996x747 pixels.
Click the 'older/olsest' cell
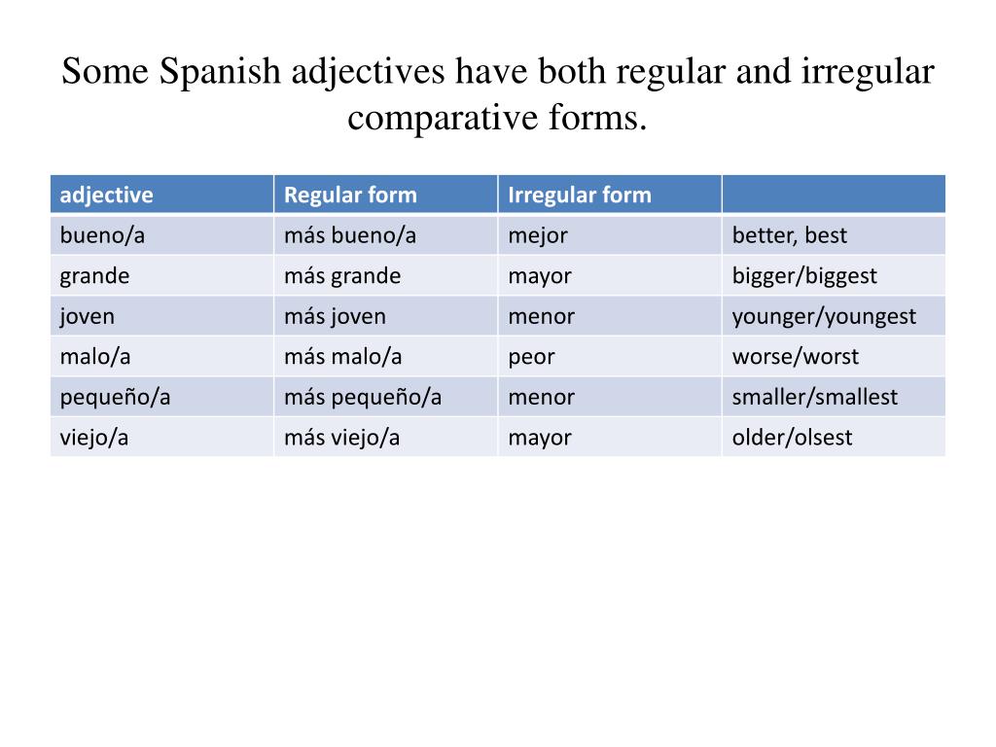834,437
